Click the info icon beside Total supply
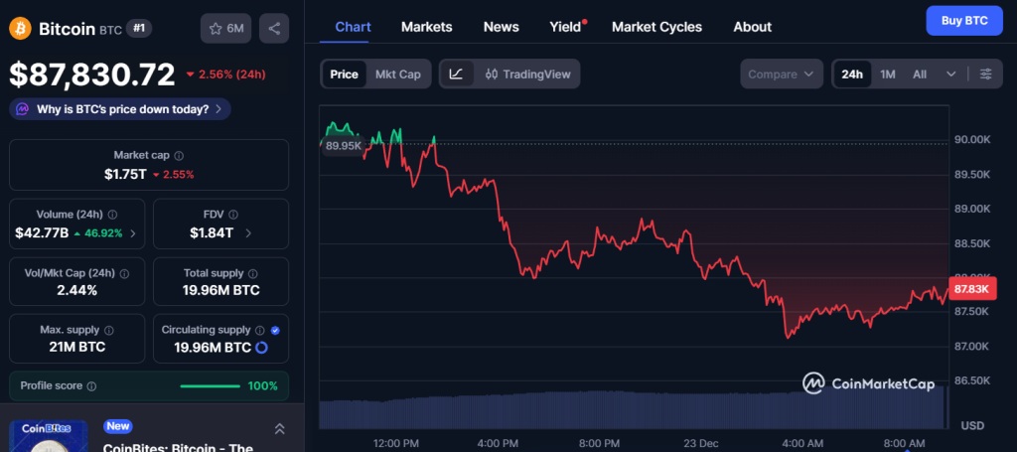1017x452 pixels. click(x=253, y=273)
